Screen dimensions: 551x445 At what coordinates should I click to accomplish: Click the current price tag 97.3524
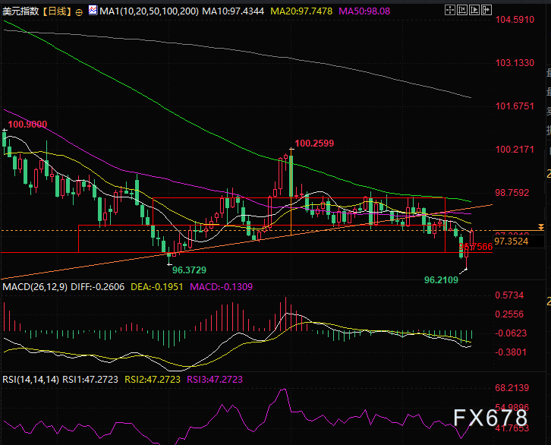(510, 241)
